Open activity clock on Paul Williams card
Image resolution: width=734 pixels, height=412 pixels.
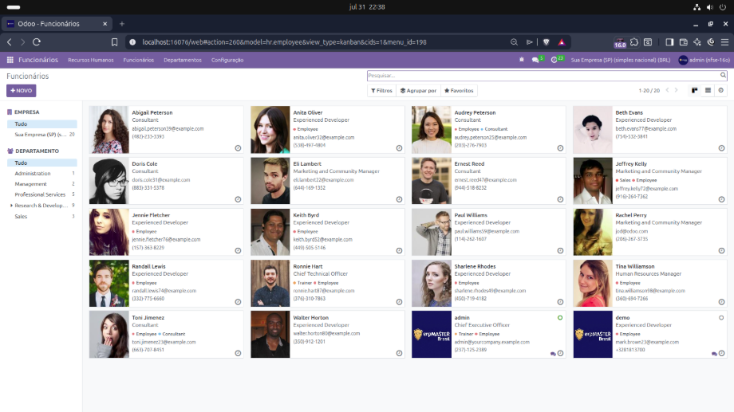(x=560, y=251)
